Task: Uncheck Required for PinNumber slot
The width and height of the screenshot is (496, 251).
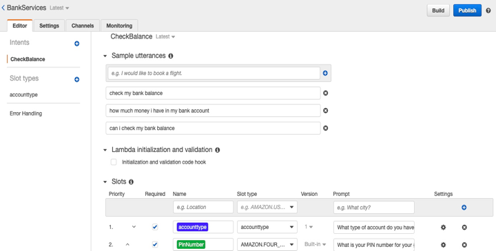Action: [155, 244]
